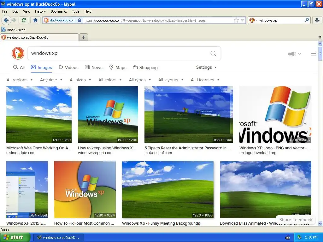Screen dimensions: 323x242
Task: Open the 1280 × 1024 orange Windows XP thumbnail
Action: (x=85, y=189)
